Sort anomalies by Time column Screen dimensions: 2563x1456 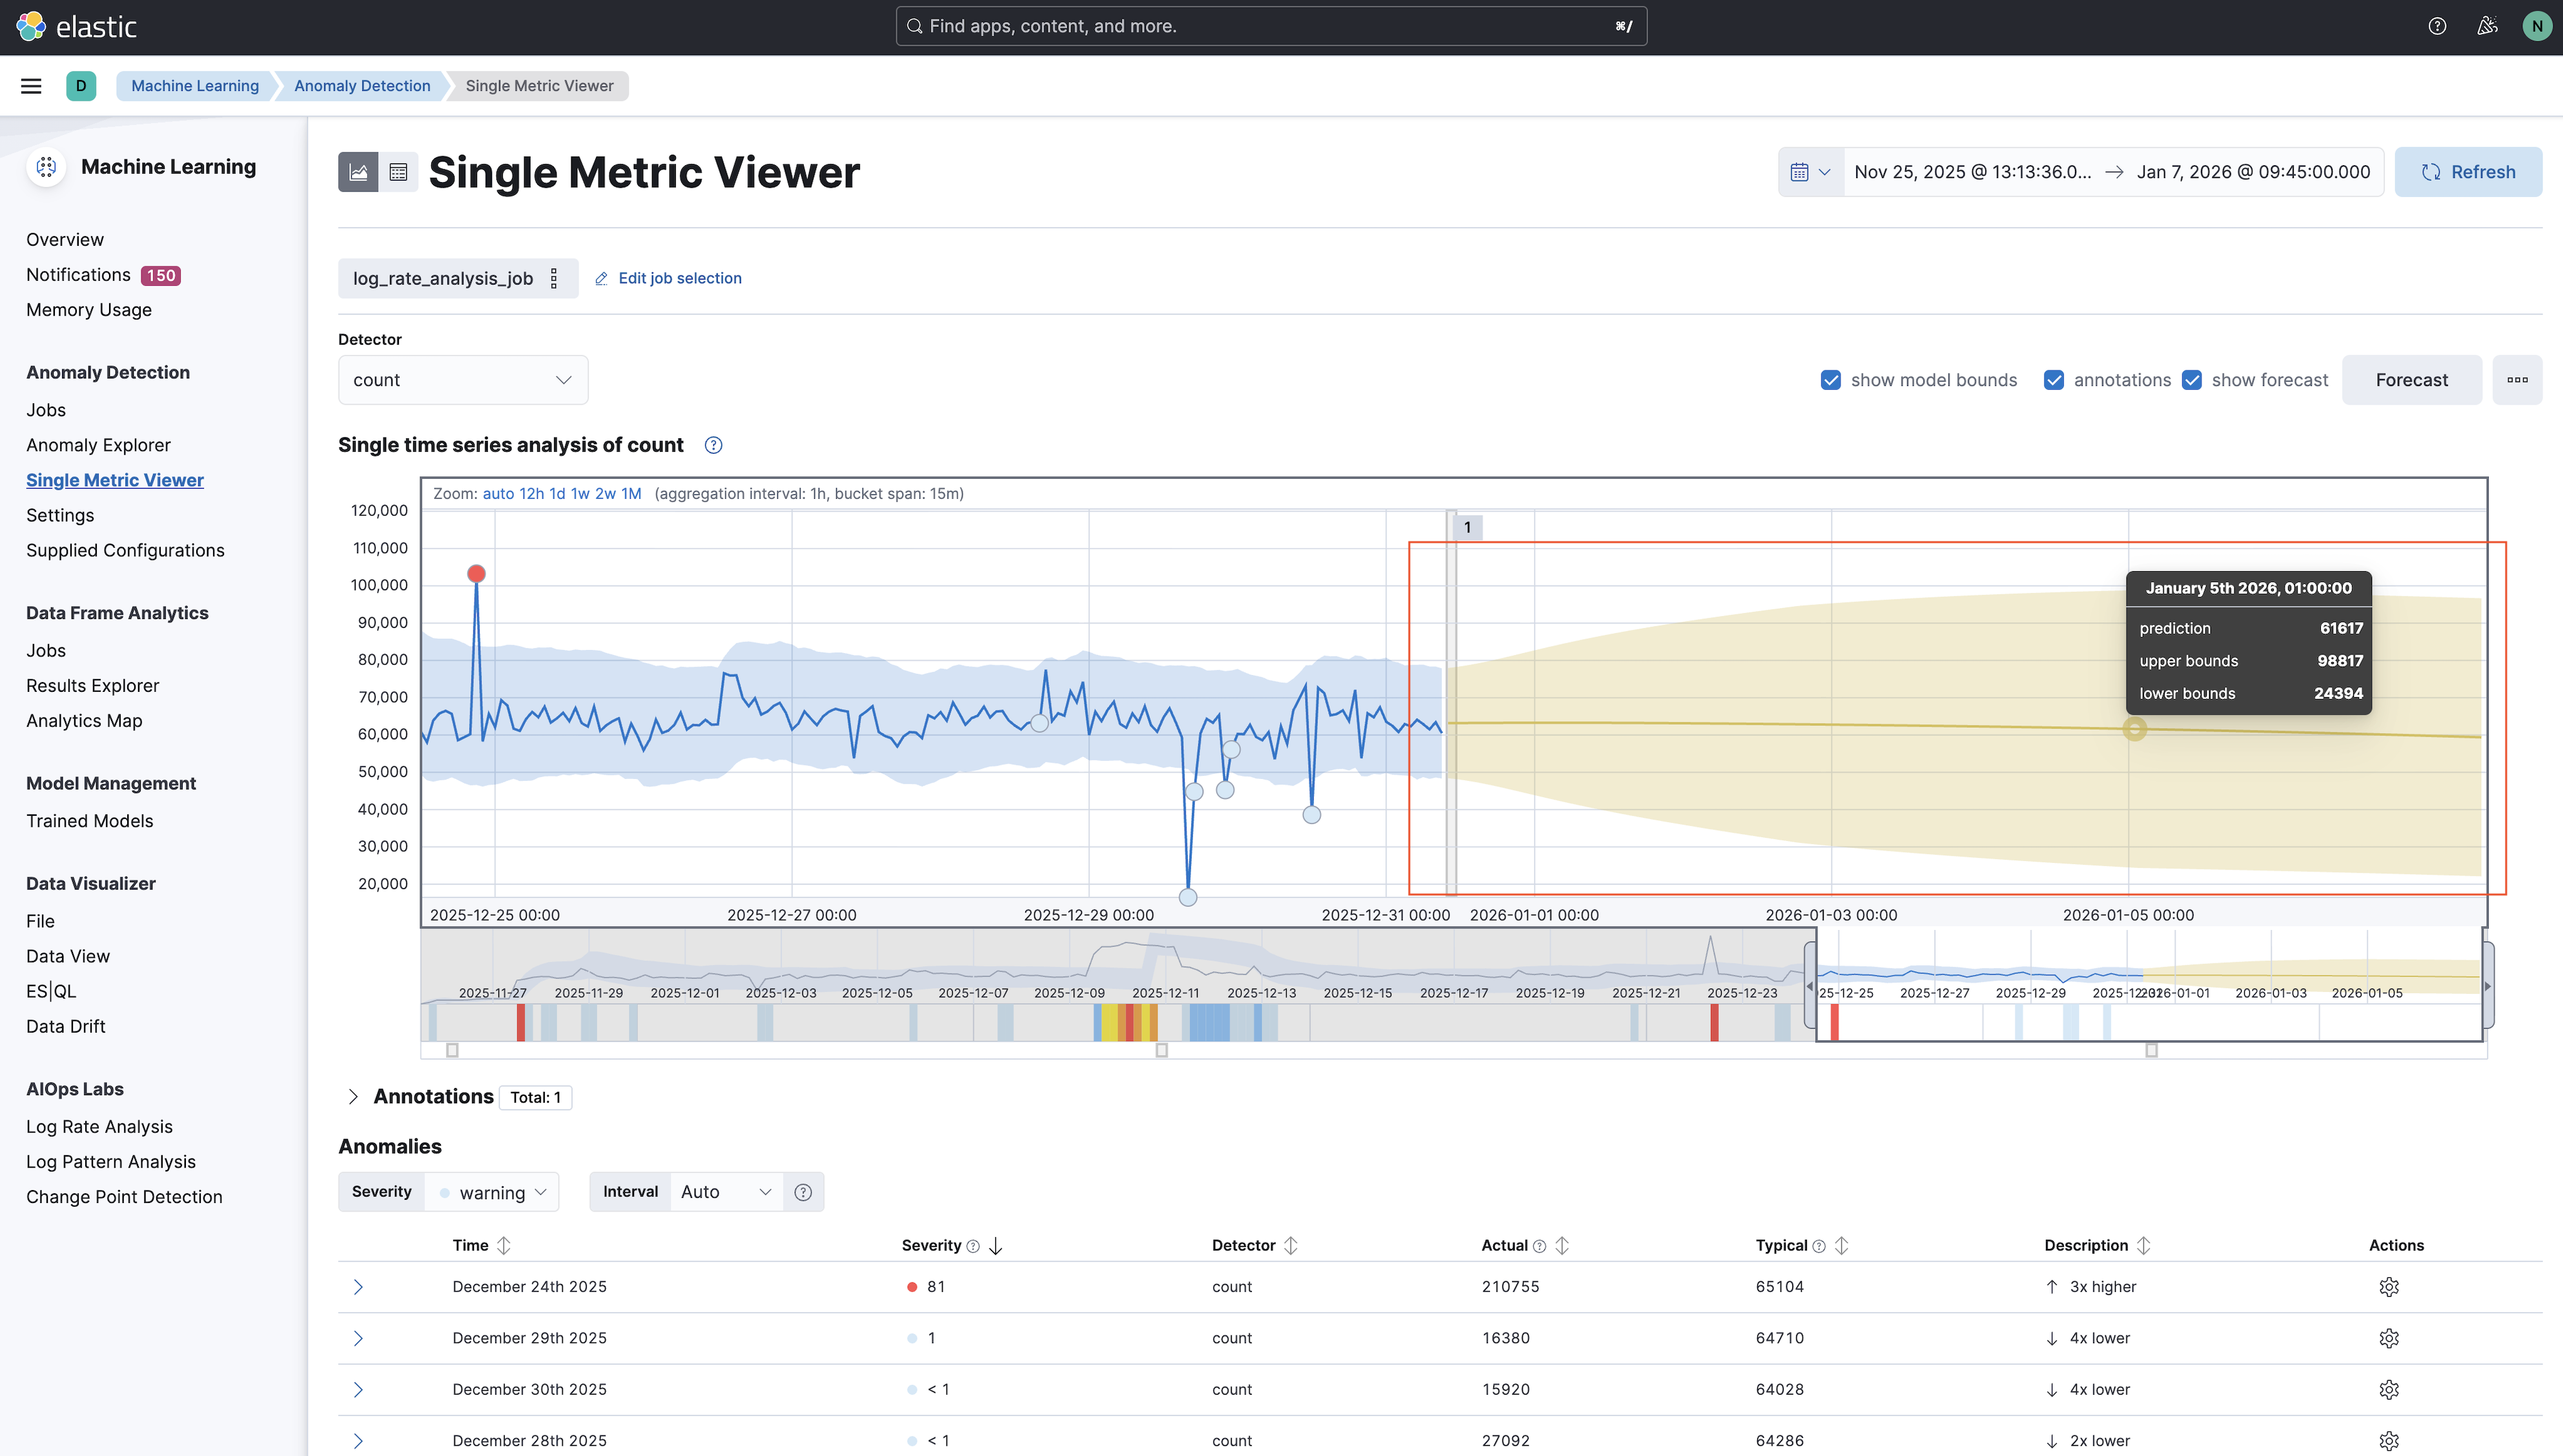pos(481,1245)
